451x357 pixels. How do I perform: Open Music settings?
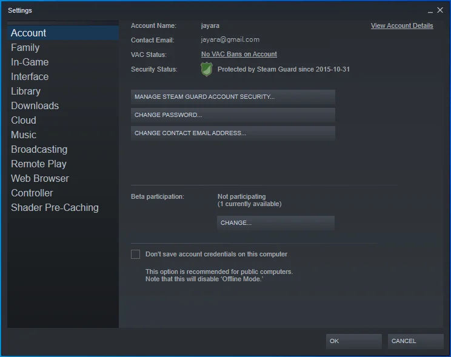(x=63, y=135)
